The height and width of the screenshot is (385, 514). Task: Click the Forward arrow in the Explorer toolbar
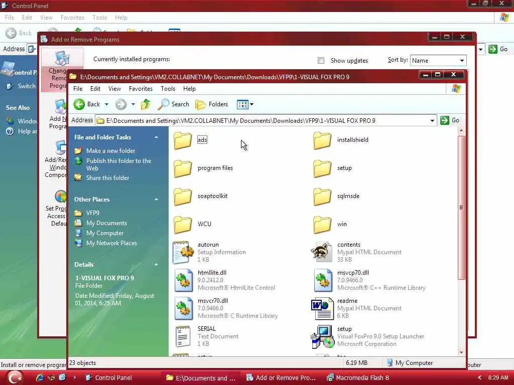121,104
